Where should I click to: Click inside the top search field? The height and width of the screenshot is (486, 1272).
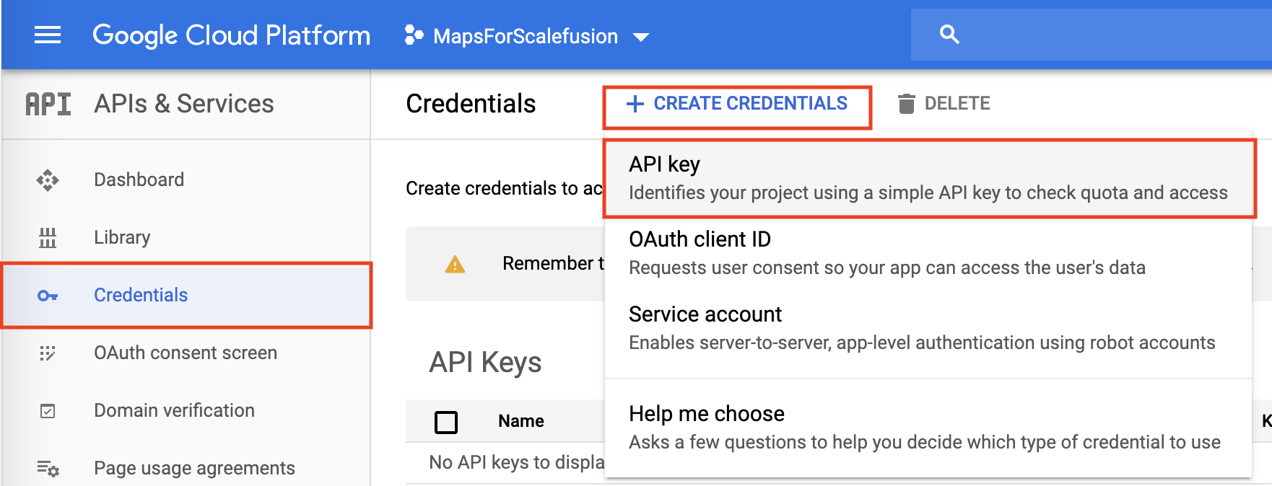[x=1112, y=35]
